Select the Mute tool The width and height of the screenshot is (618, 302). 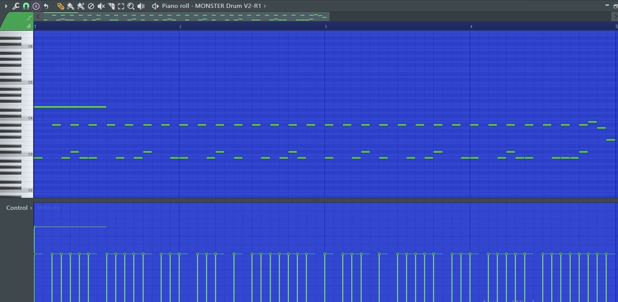pyautogui.click(x=101, y=6)
